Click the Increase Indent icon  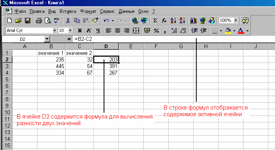click(x=203, y=31)
